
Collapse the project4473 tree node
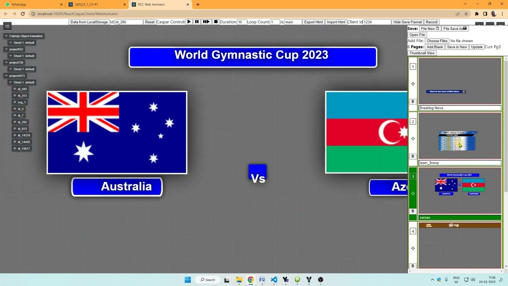click(x=6, y=76)
